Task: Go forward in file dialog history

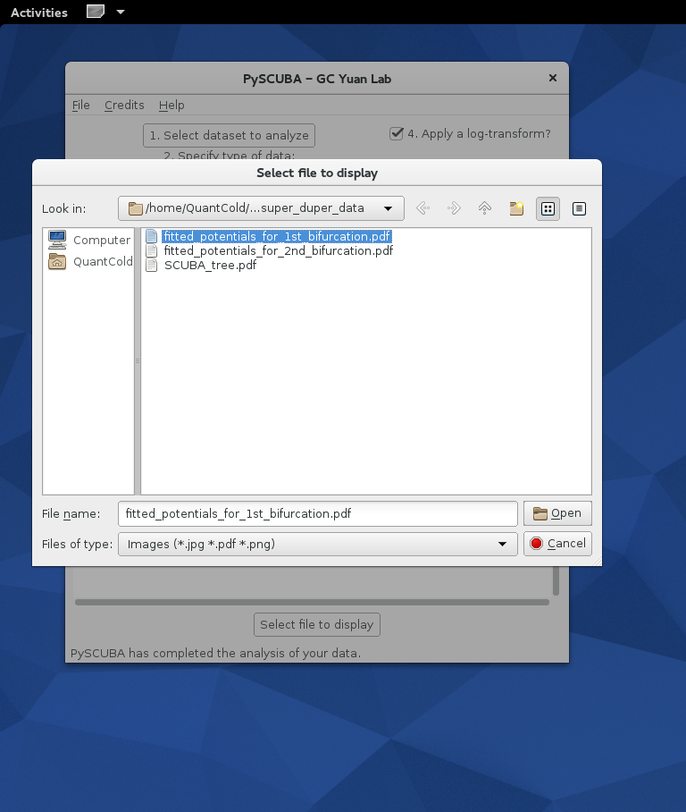Action: click(454, 208)
